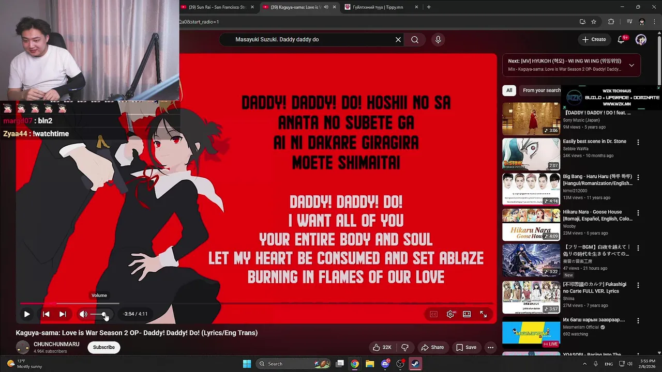Open Hikaru Nara - Goose House video title
The width and height of the screenshot is (662, 372).
point(597,215)
